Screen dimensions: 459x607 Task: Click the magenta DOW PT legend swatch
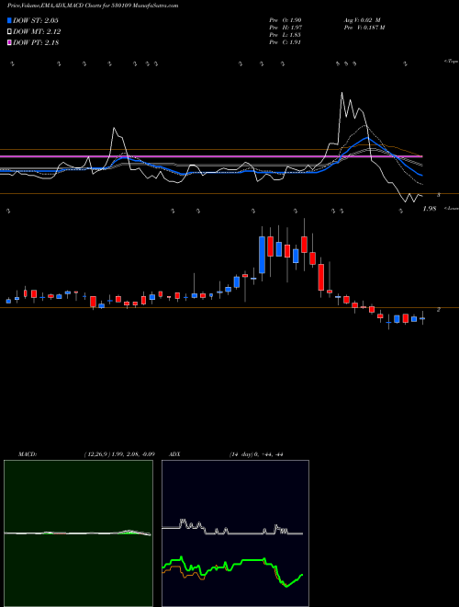pos(9,43)
